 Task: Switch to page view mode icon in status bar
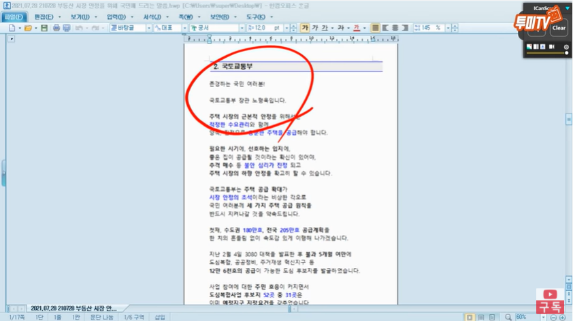pyautogui.click(x=470, y=317)
